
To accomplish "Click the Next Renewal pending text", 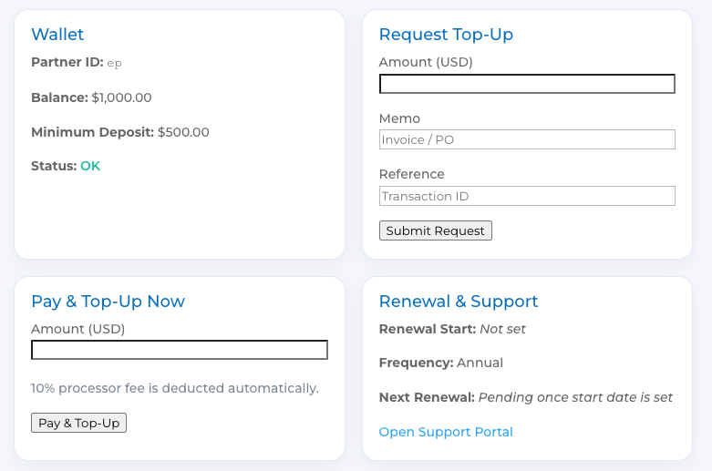I will [x=575, y=397].
